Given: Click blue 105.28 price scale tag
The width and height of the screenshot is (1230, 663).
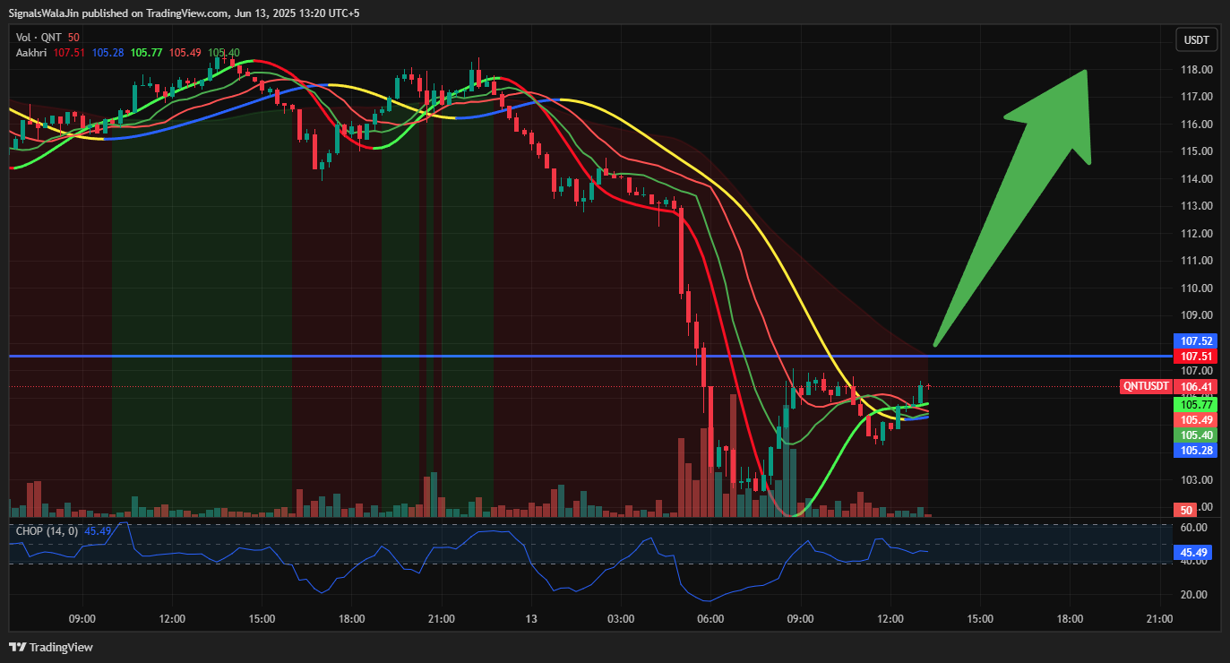Looking at the screenshot, I should [1197, 450].
